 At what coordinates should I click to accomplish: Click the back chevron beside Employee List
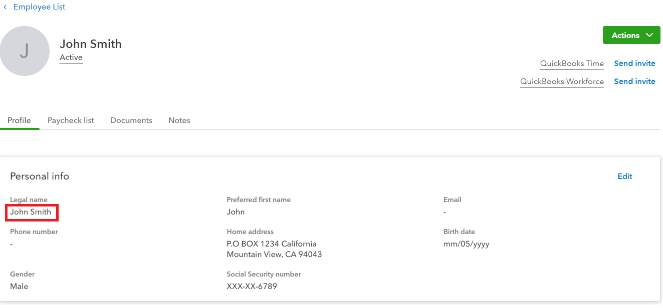tap(5, 7)
